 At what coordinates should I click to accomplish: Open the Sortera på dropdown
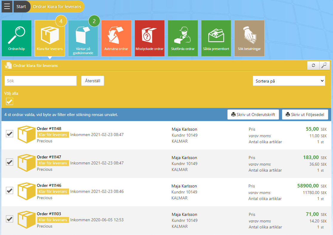[289, 81]
